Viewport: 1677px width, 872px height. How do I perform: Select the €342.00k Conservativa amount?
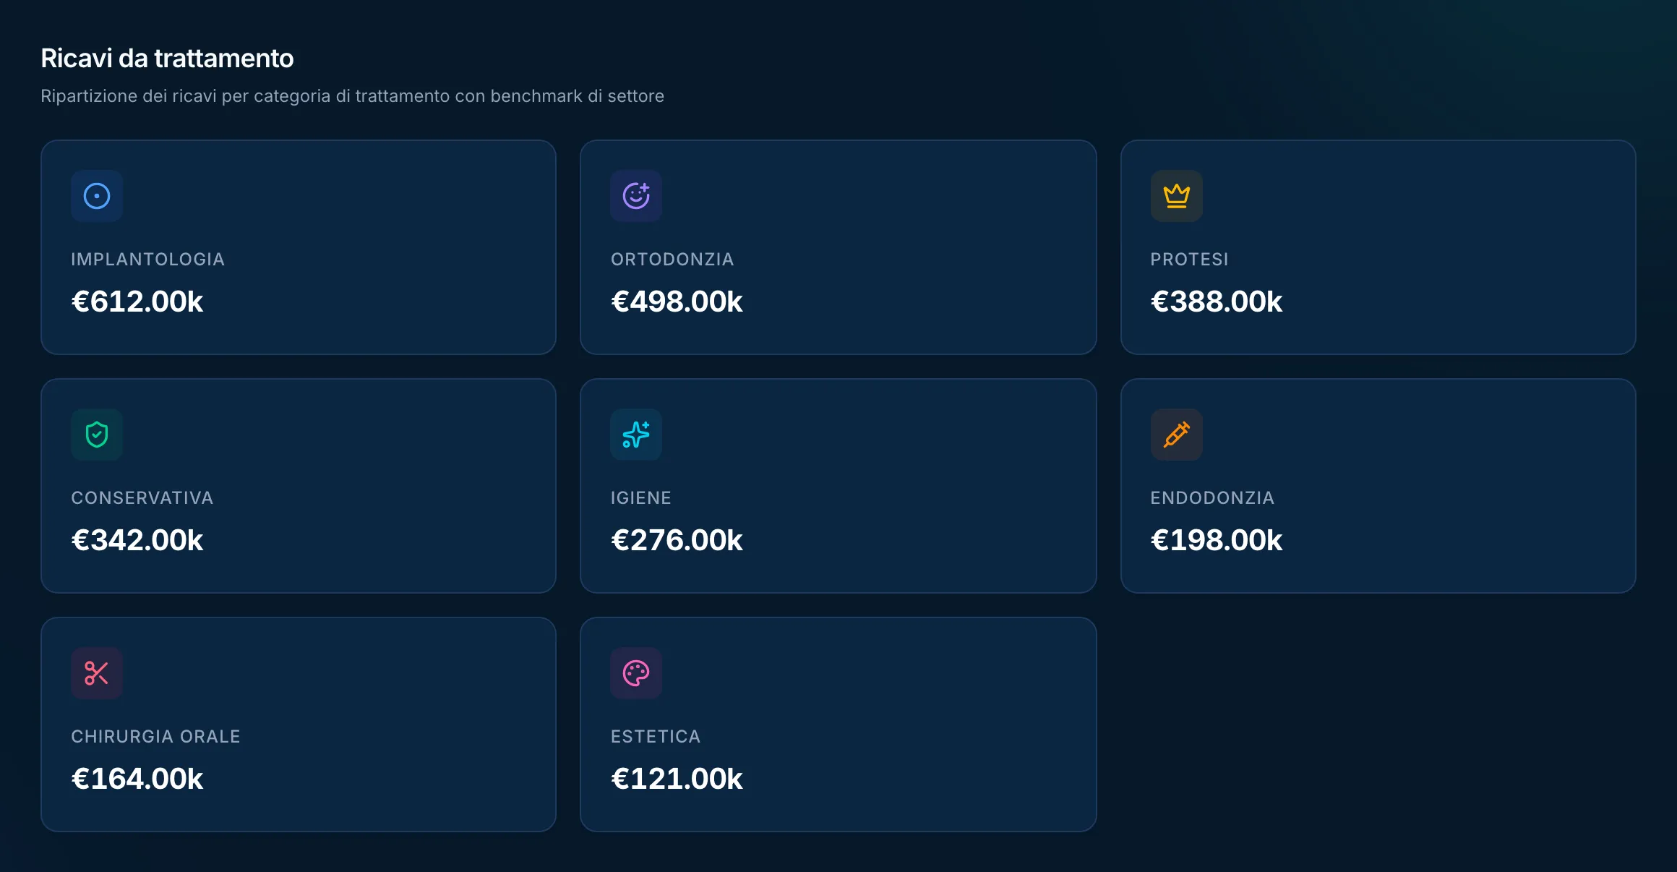click(x=137, y=540)
